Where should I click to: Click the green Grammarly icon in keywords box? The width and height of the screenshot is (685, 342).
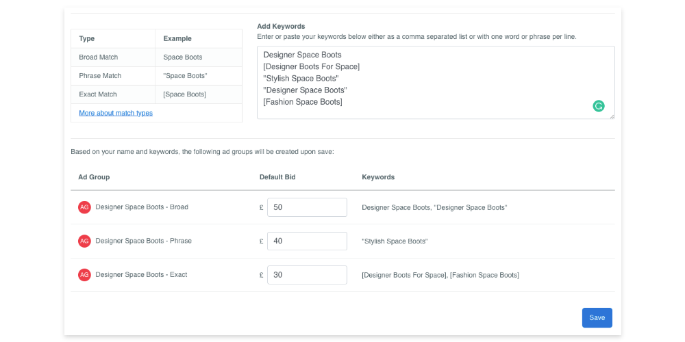click(599, 106)
